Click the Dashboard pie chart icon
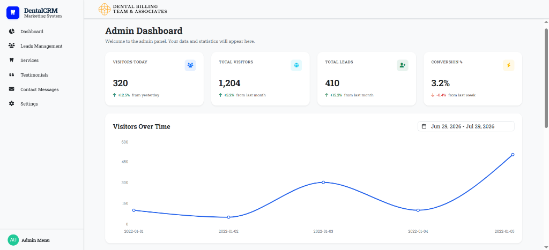This screenshot has width=549, height=250. [x=12, y=32]
